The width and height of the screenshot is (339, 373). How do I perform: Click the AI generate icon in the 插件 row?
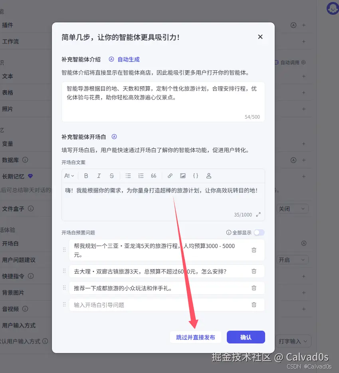(x=293, y=25)
